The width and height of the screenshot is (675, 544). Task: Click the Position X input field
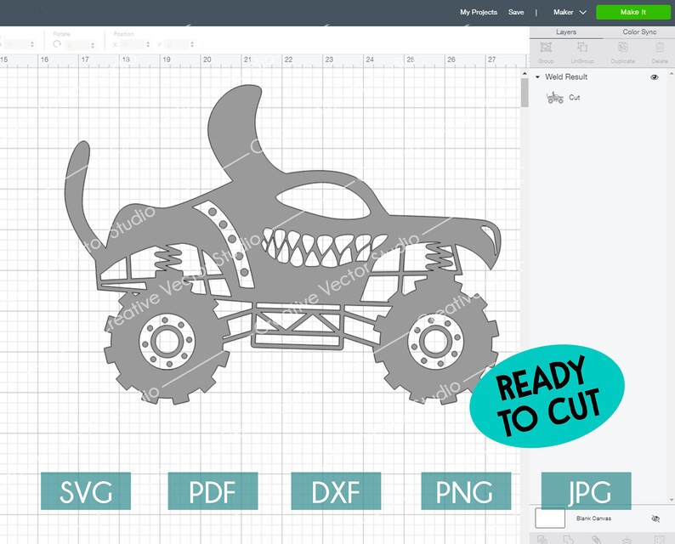pyautogui.click(x=133, y=45)
